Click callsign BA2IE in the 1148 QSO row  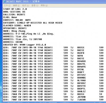[x=81, y=50]
